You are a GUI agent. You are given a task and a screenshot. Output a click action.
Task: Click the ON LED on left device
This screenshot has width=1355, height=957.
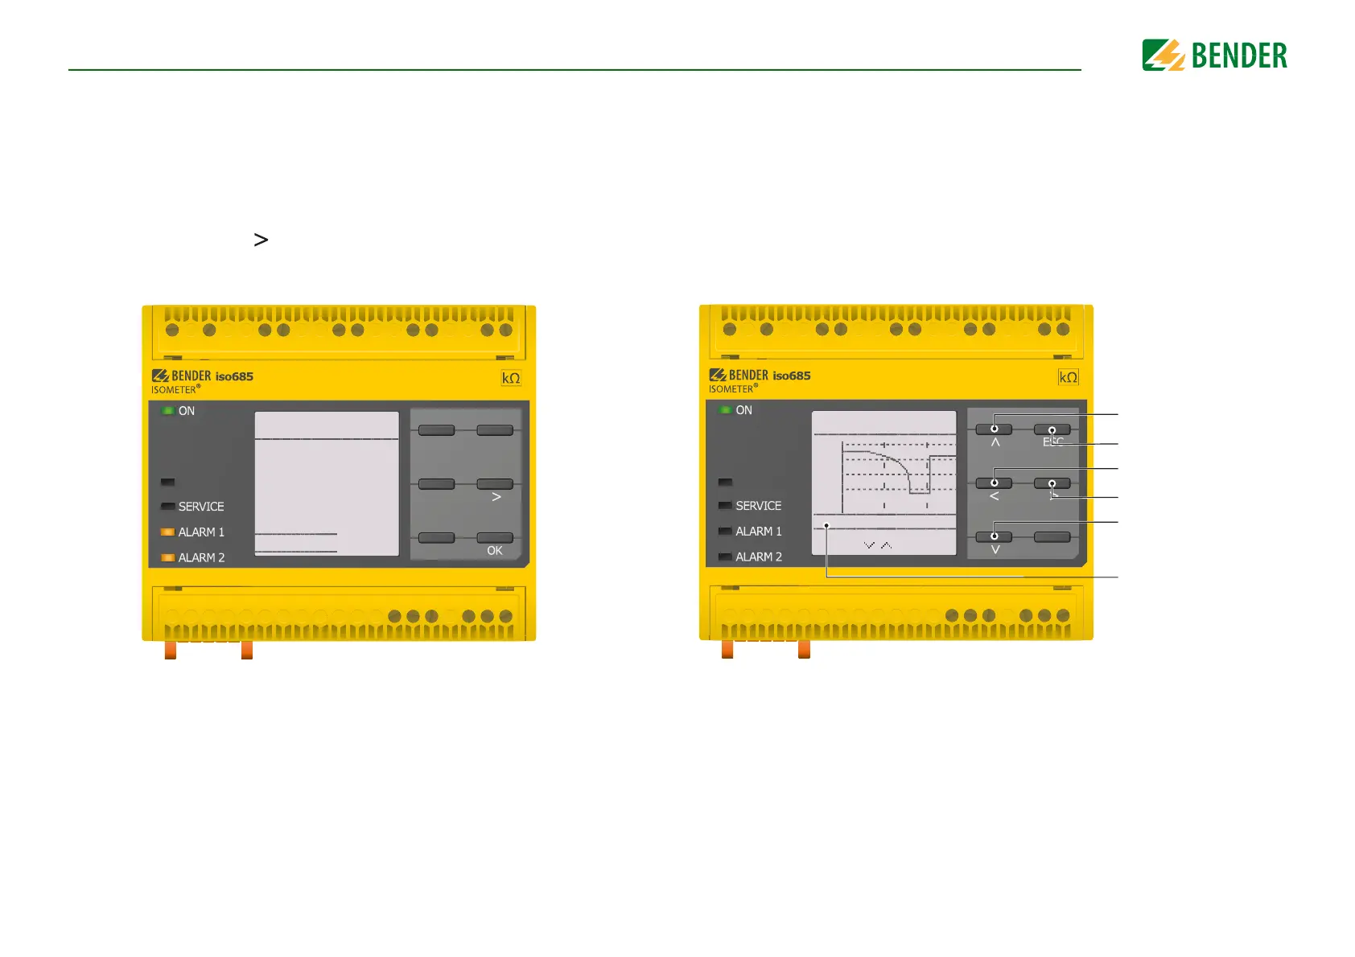point(167,411)
